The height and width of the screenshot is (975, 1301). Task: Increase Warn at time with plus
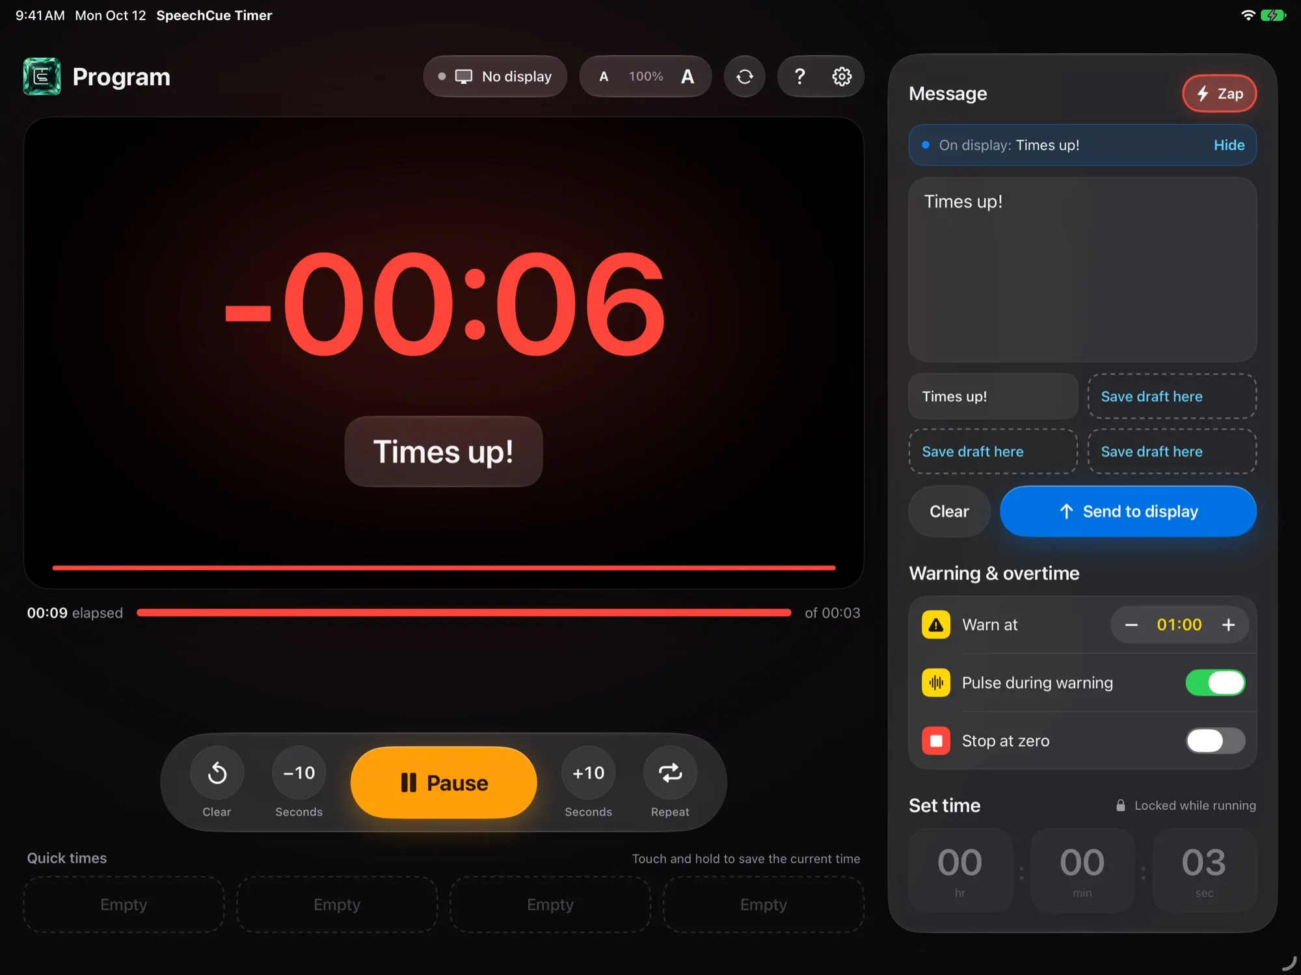(x=1228, y=625)
